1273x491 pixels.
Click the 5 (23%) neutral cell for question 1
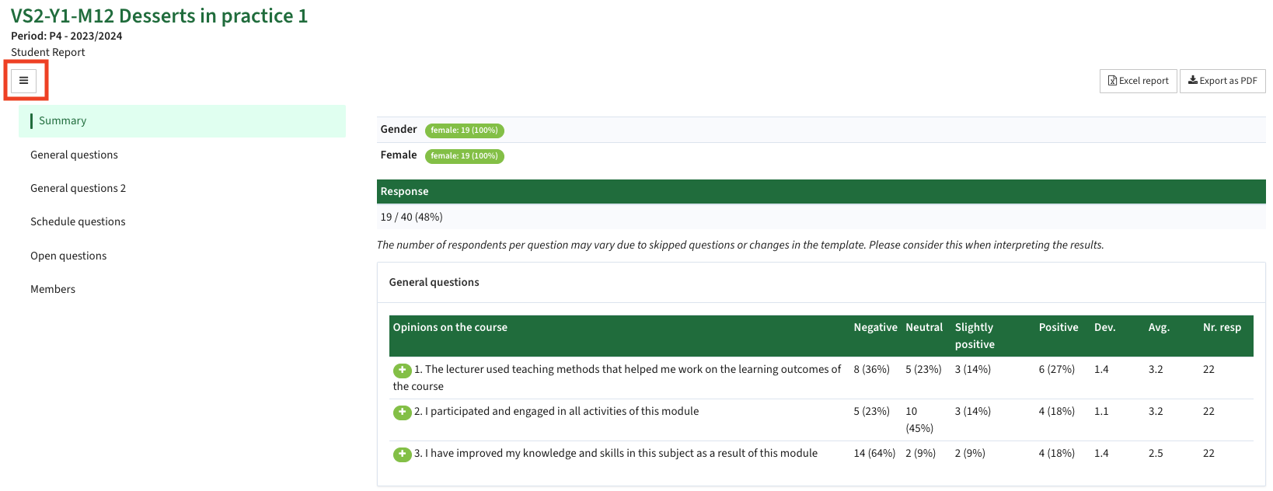923,369
